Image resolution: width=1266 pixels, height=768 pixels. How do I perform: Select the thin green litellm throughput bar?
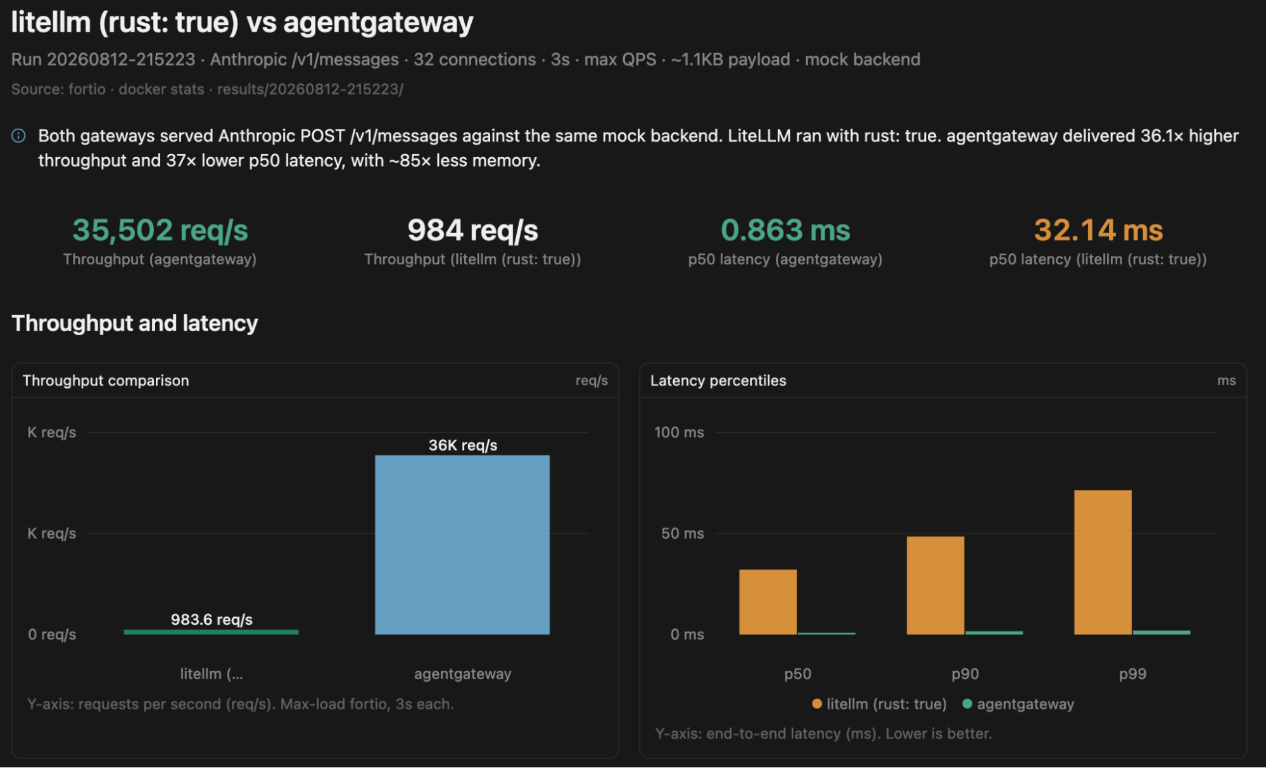pos(211,632)
